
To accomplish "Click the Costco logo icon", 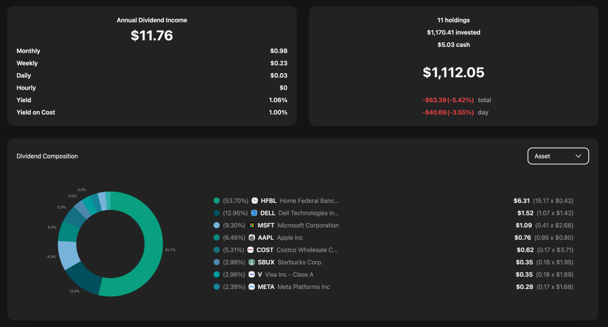I will pos(251,250).
